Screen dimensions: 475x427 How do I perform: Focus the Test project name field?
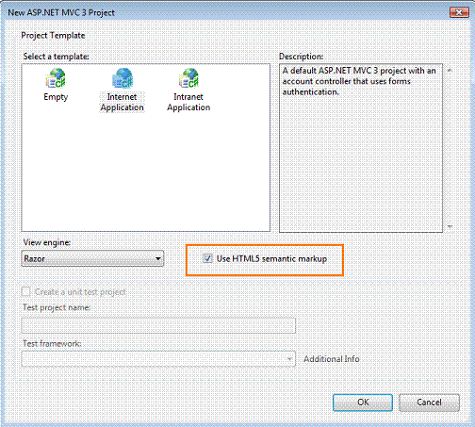point(158,326)
